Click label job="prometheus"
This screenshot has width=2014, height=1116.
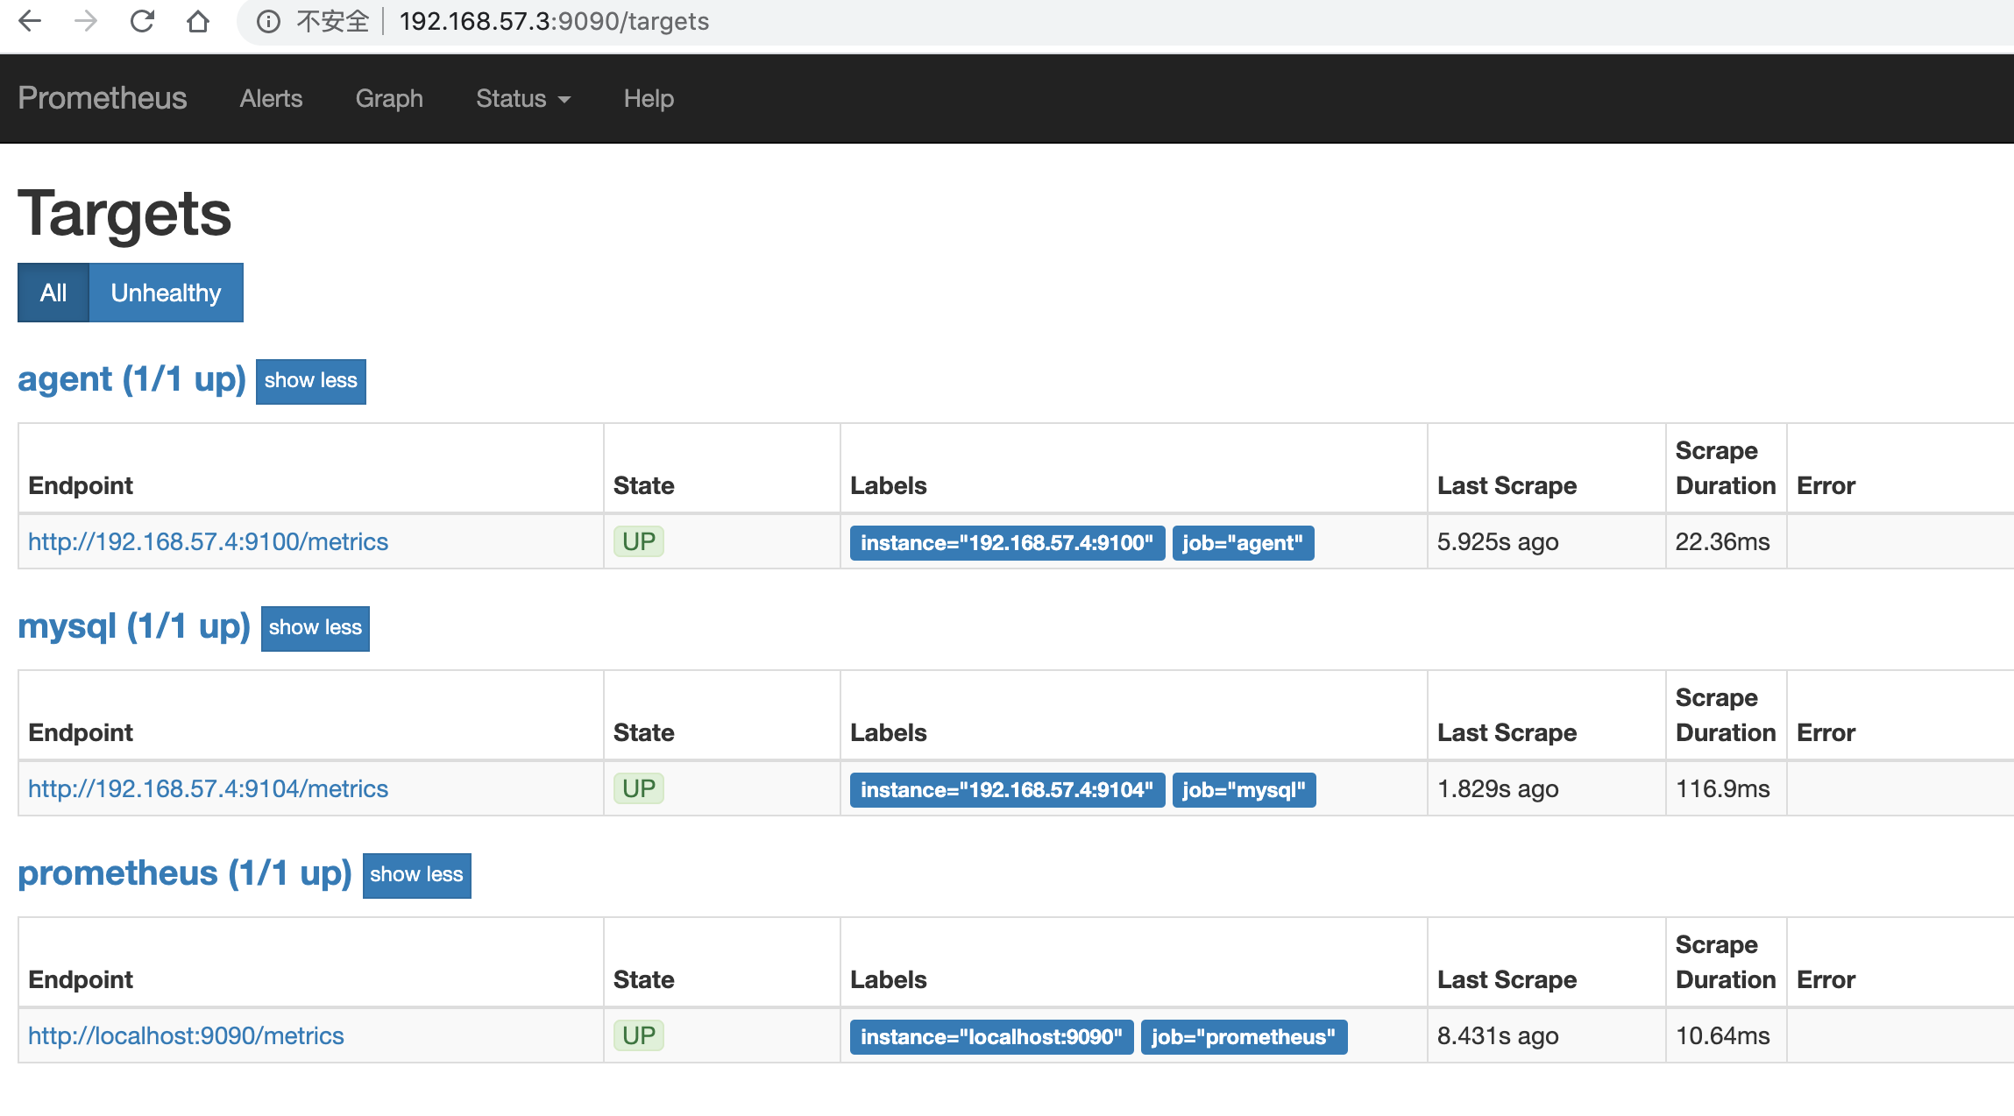1244,1037
